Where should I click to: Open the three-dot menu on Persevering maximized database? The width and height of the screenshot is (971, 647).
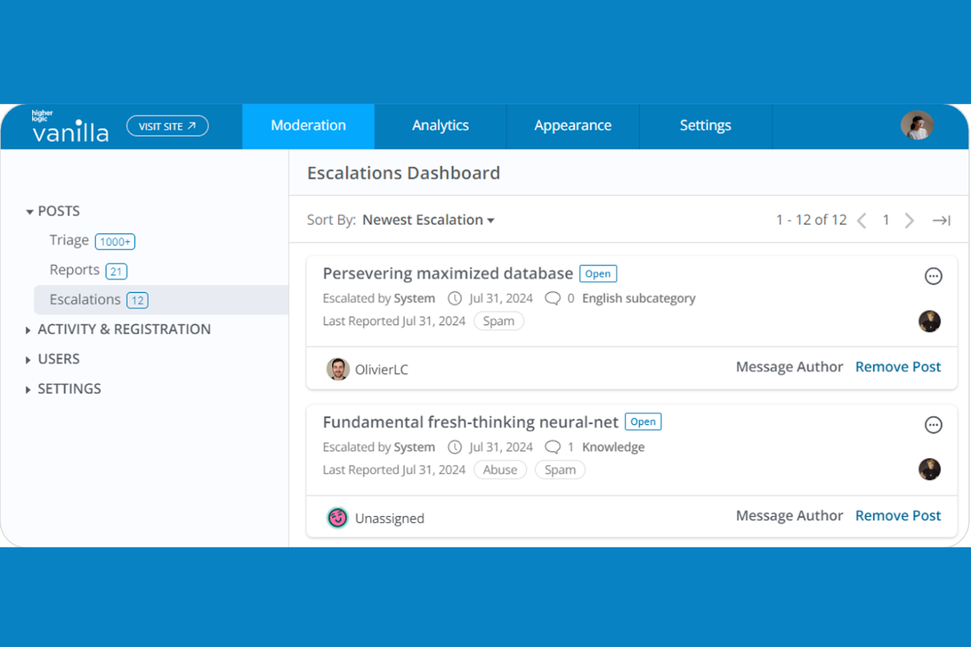pos(934,276)
